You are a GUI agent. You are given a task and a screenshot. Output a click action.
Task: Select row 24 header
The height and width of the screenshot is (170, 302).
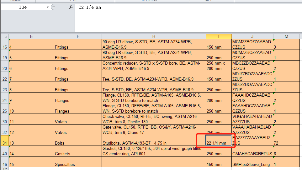[5, 98]
